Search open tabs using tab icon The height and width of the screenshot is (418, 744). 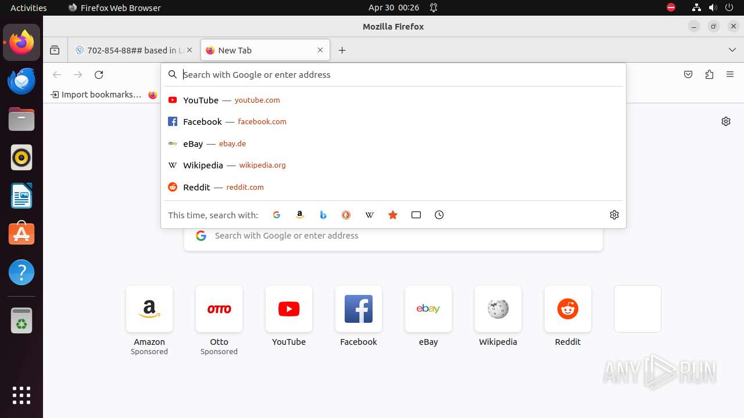point(416,215)
